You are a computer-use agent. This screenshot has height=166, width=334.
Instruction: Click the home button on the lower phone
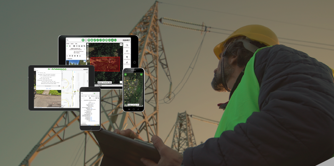coord(90,128)
